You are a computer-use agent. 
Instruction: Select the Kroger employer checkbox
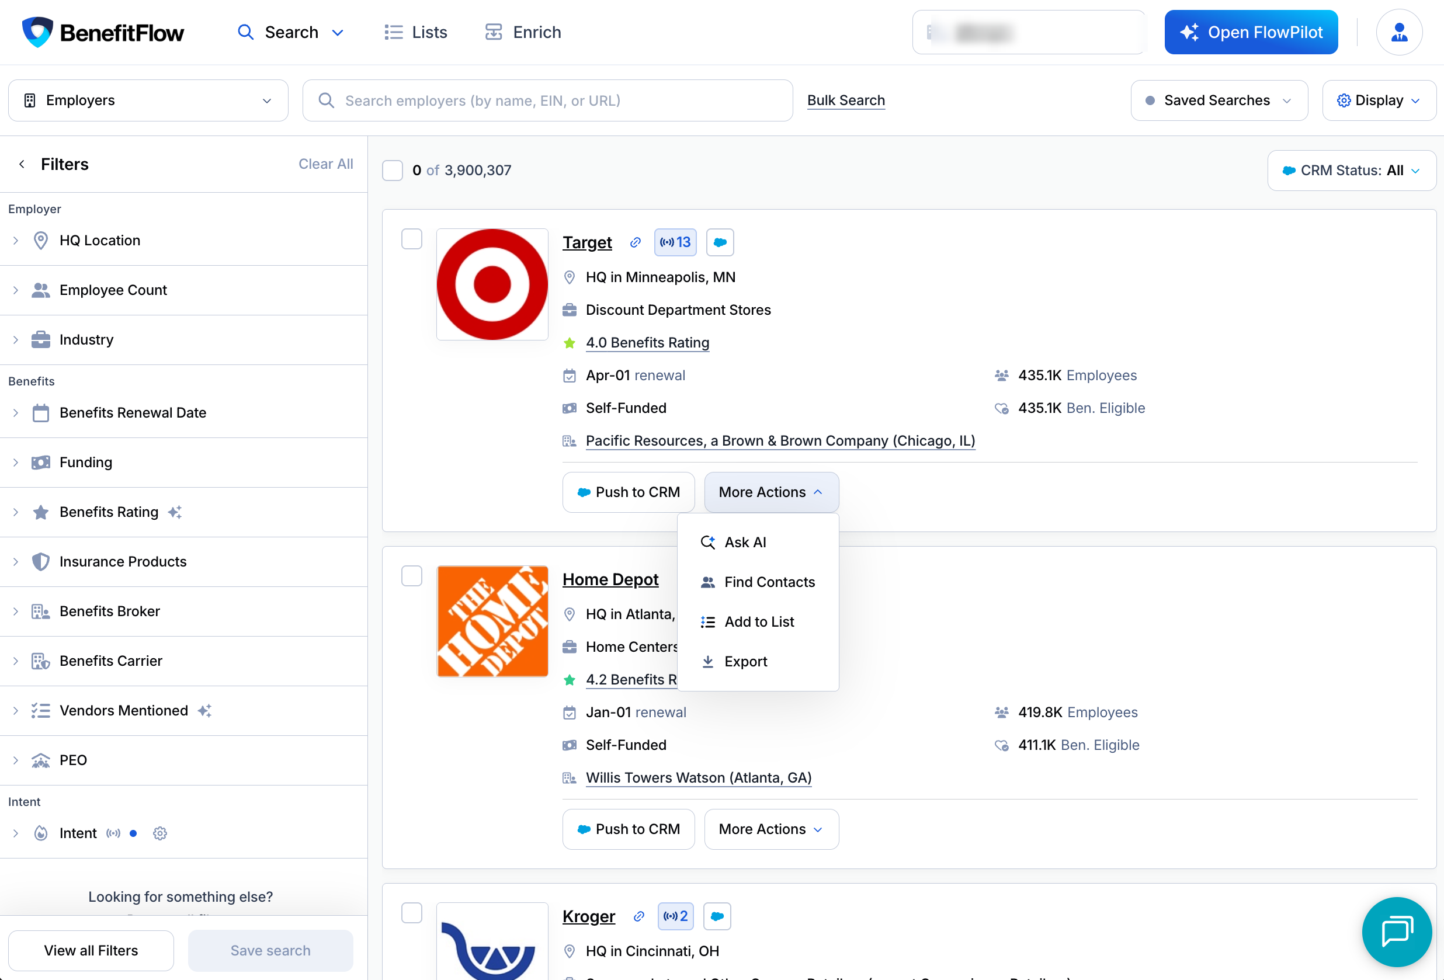tap(411, 913)
